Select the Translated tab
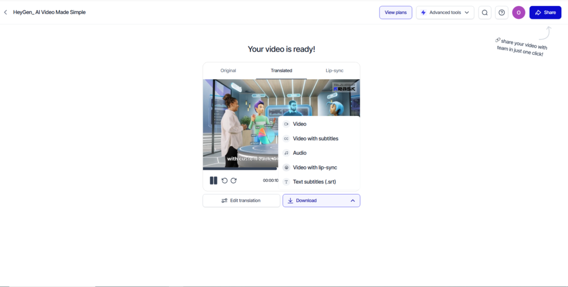Image resolution: width=568 pixels, height=287 pixels. tap(281, 70)
